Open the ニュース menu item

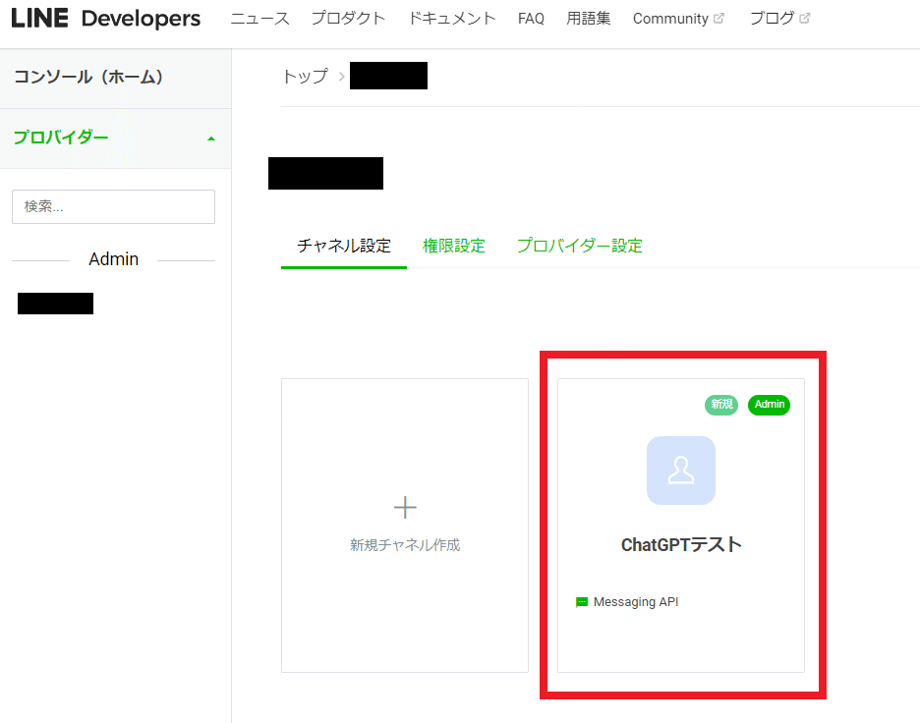click(259, 19)
